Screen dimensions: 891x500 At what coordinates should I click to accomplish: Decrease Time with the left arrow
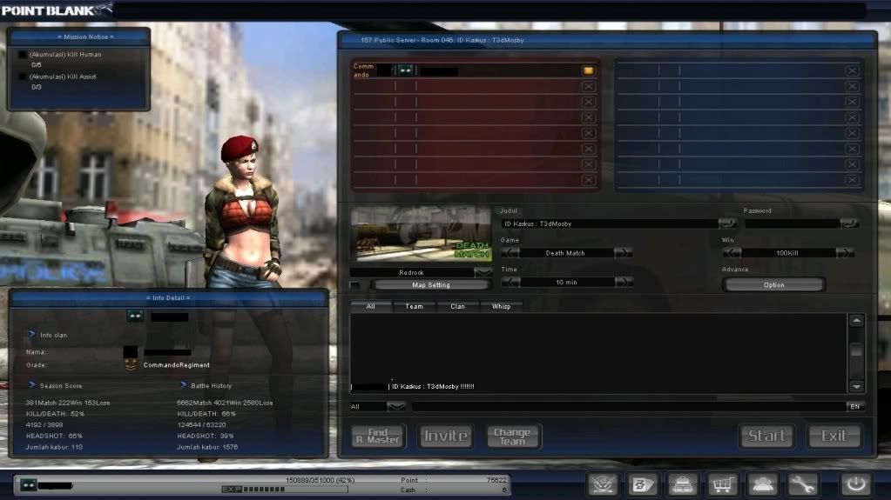[510, 282]
